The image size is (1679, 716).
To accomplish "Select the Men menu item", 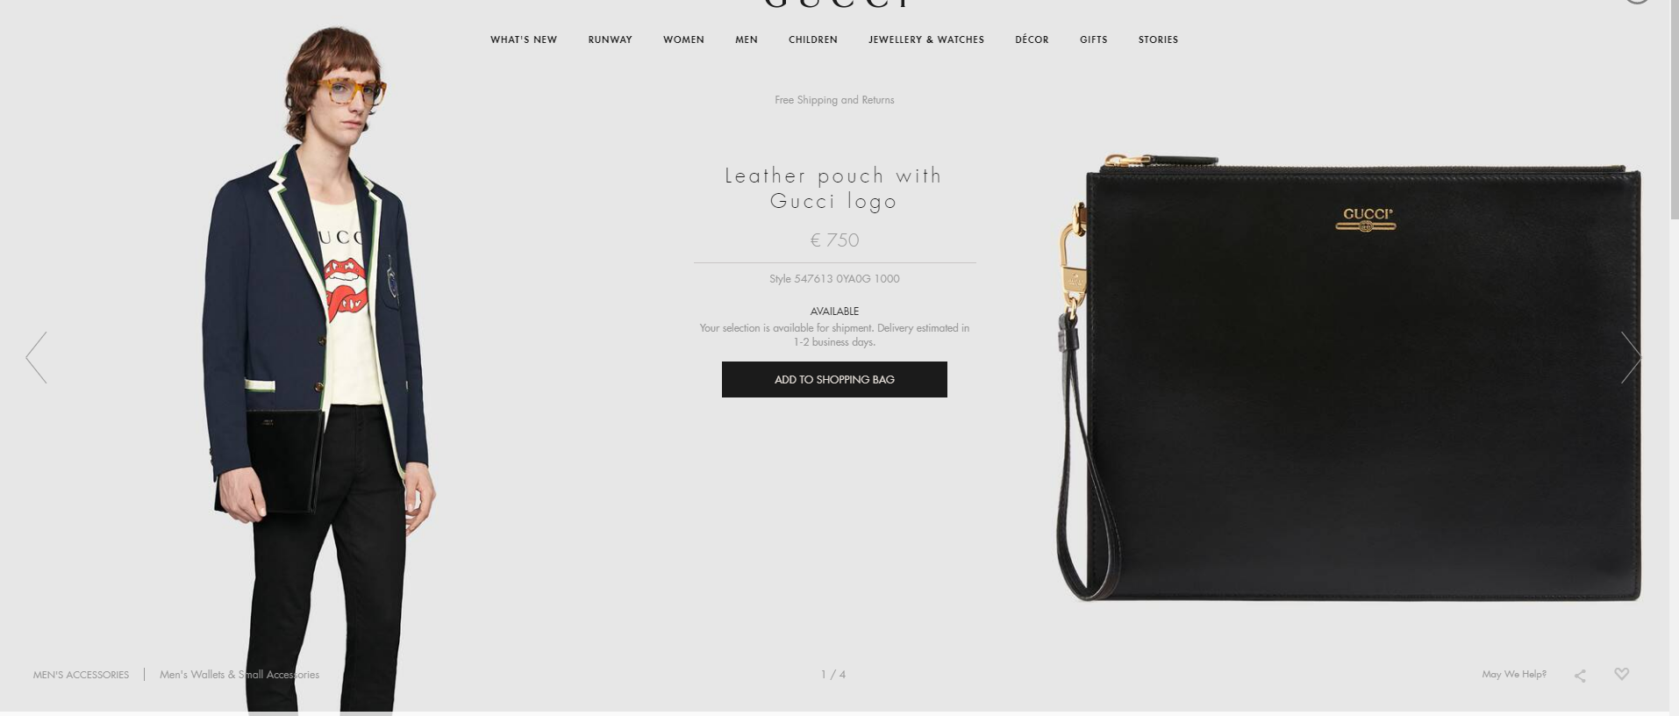I will coord(747,39).
